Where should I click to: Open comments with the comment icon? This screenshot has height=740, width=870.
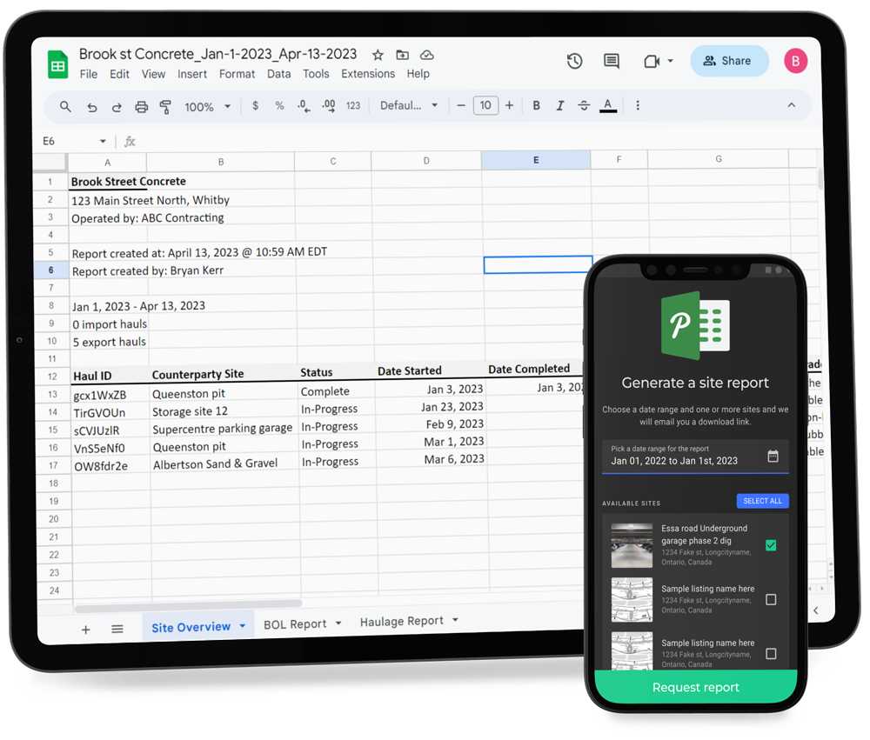coord(611,61)
